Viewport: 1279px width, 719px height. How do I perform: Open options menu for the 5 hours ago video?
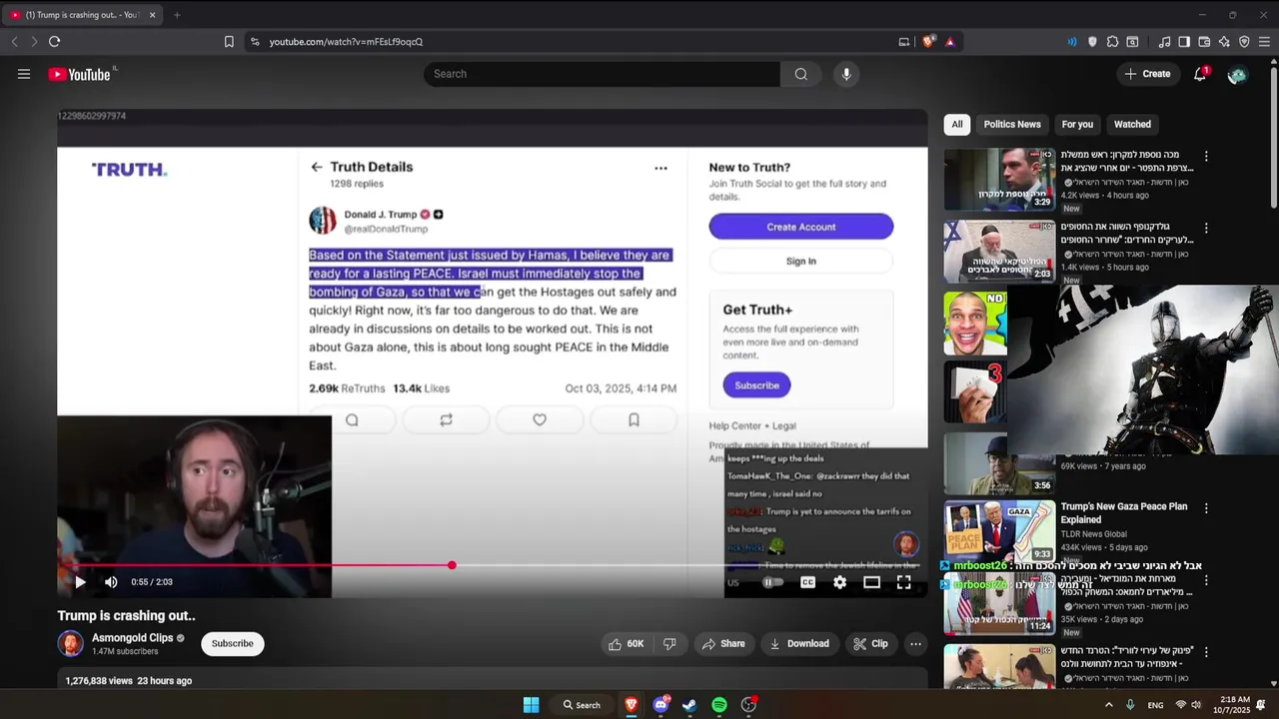pyautogui.click(x=1206, y=229)
